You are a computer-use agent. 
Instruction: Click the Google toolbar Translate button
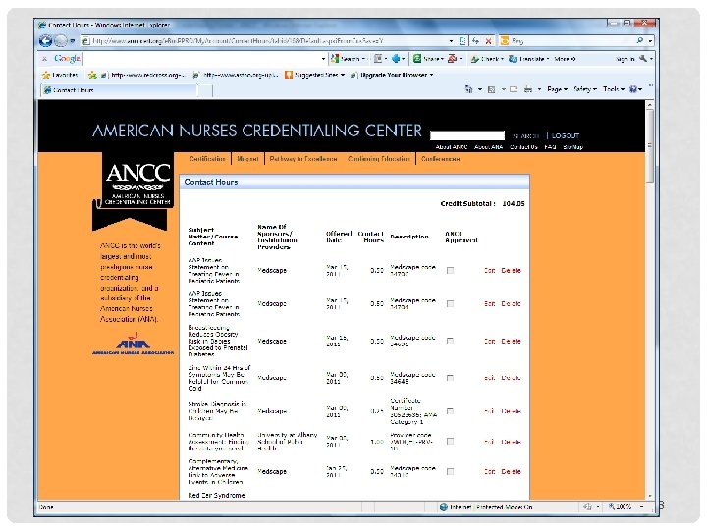tap(529, 59)
